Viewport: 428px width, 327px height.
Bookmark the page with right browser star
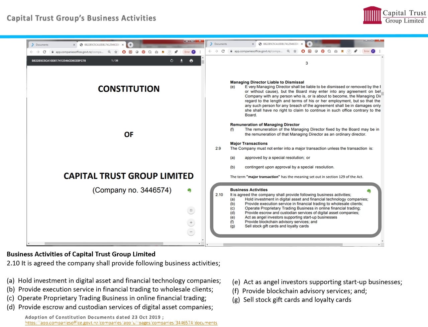coord(295,51)
